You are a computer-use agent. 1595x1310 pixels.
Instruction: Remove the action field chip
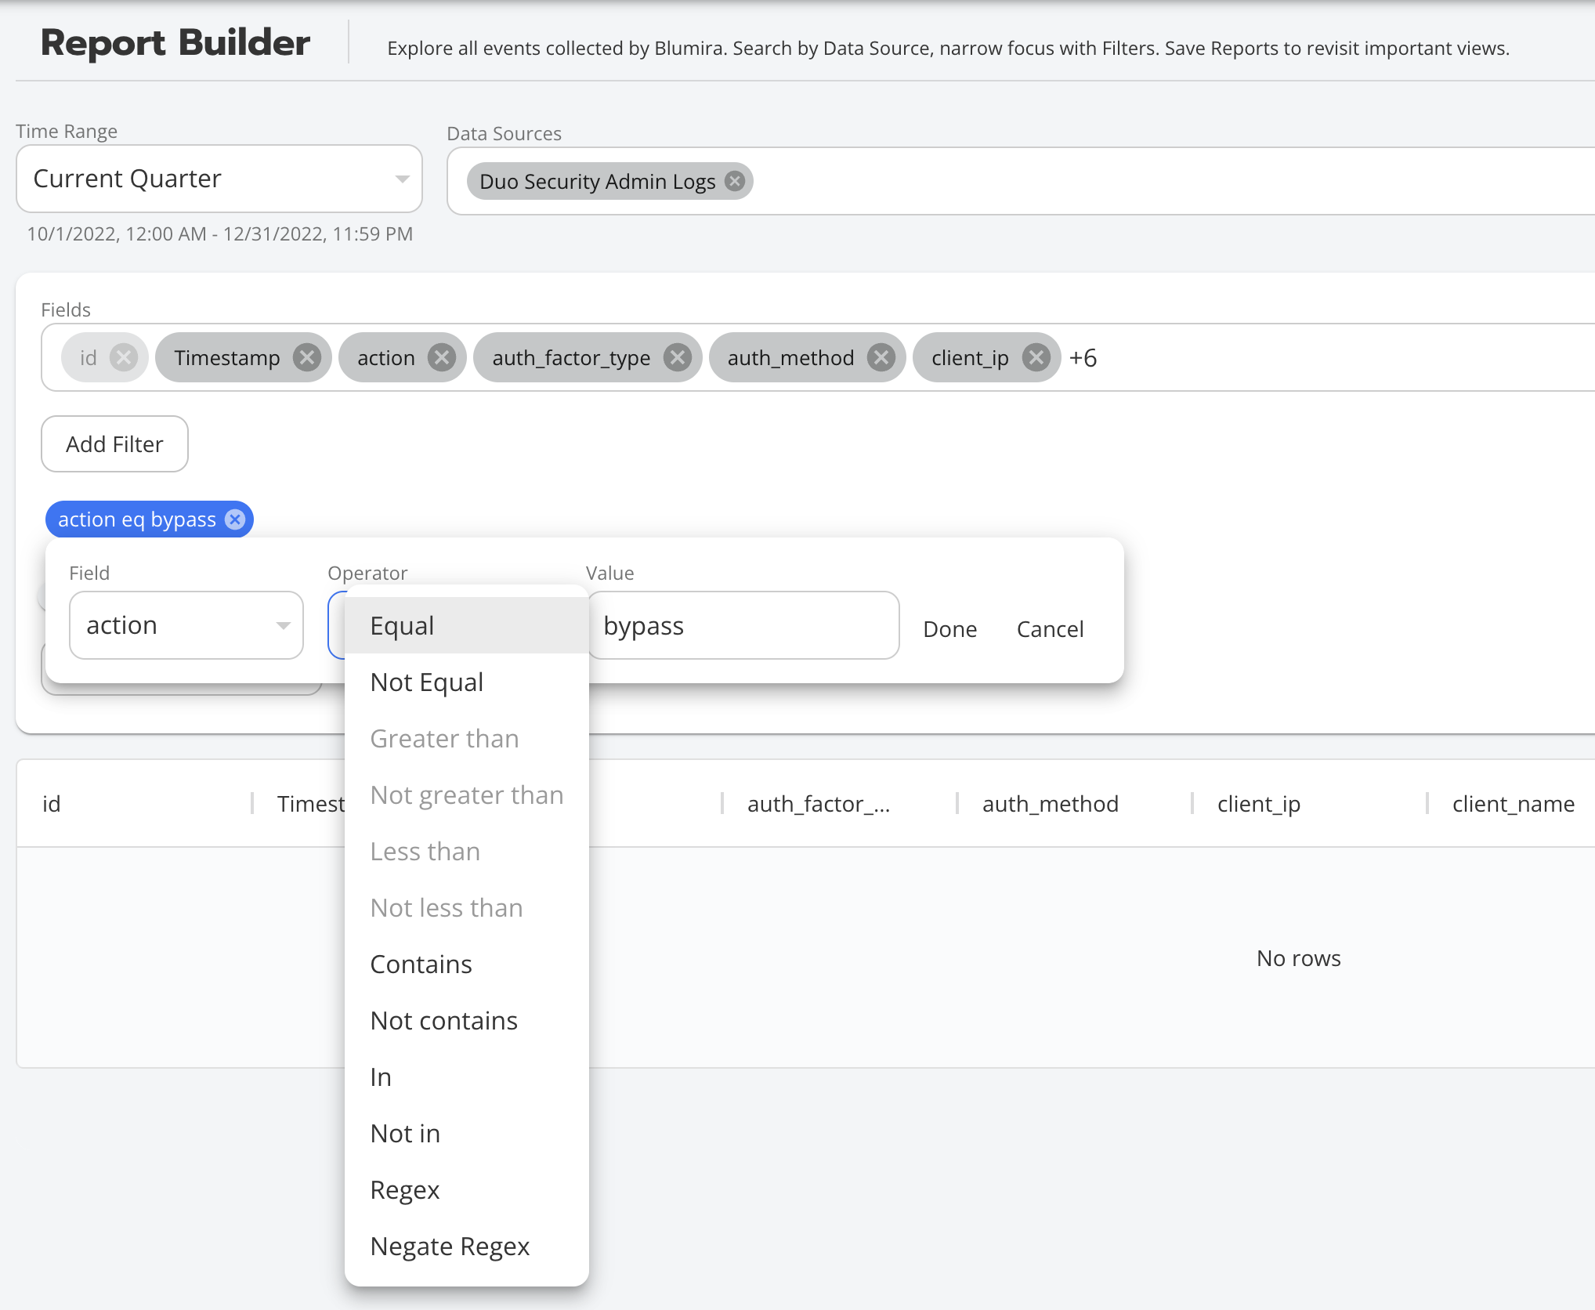coord(442,358)
